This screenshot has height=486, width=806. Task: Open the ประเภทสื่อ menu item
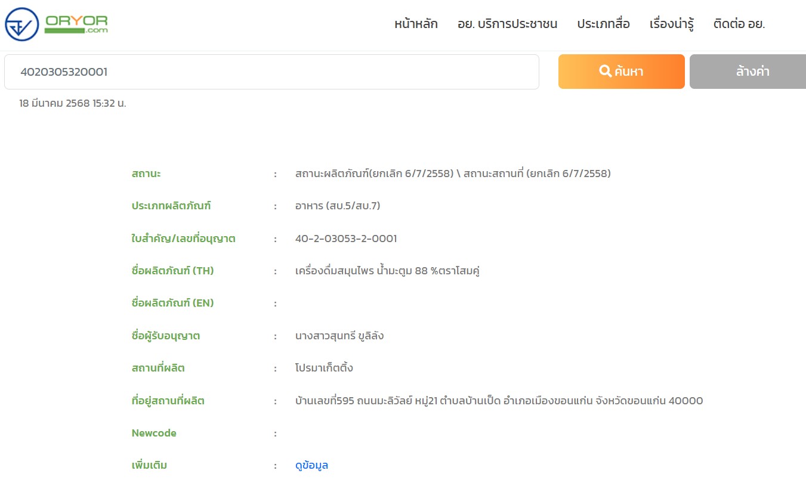(603, 24)
